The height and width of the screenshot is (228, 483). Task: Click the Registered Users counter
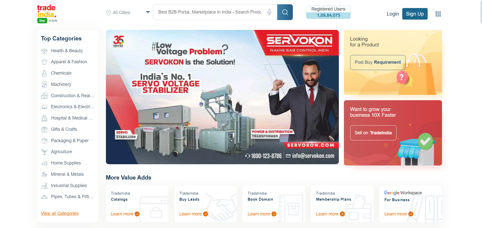328,12
